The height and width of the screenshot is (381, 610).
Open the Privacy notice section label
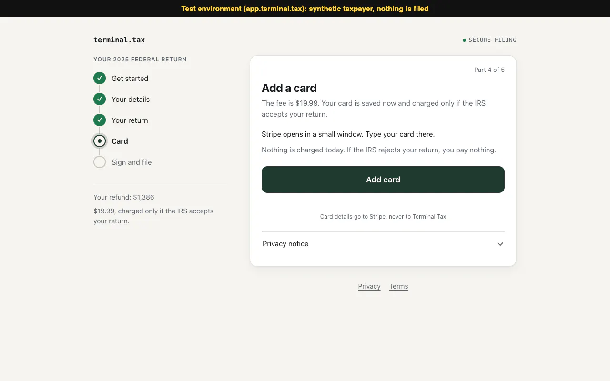[285, 244]
